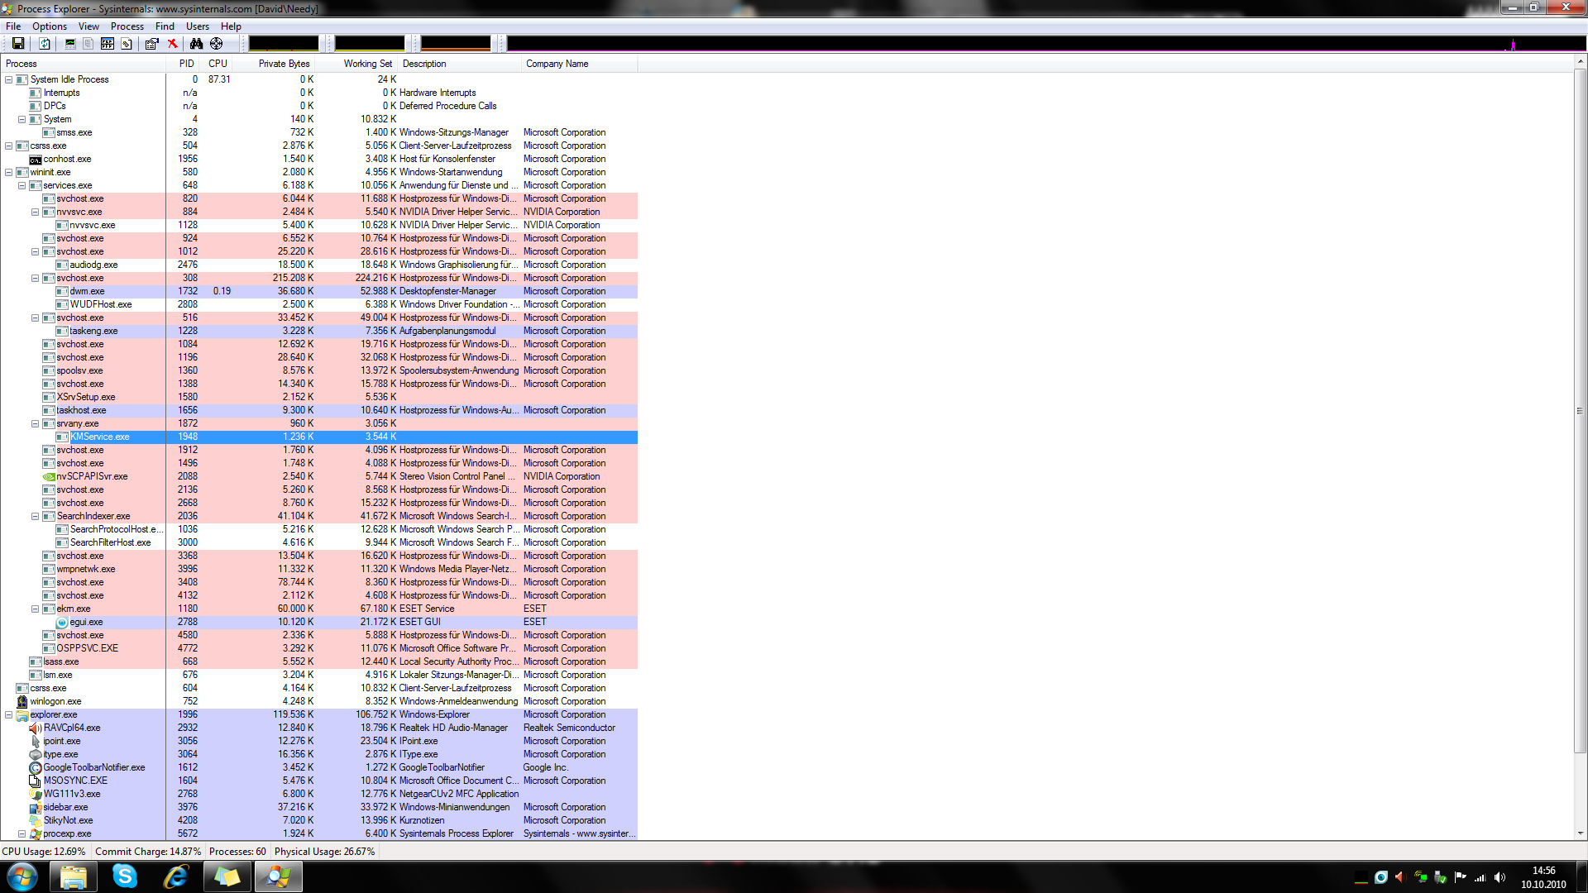
Task: Open System Information graph icon in toolbar
Action: pyautogui.click(x=70, y=44)
